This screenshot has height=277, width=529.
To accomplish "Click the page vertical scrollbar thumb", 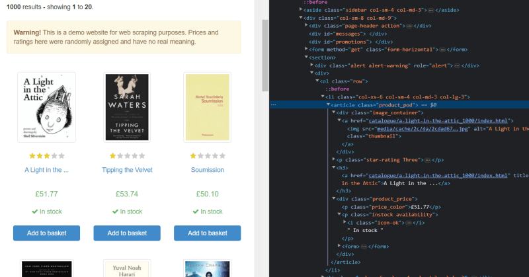I will [265, 56].
